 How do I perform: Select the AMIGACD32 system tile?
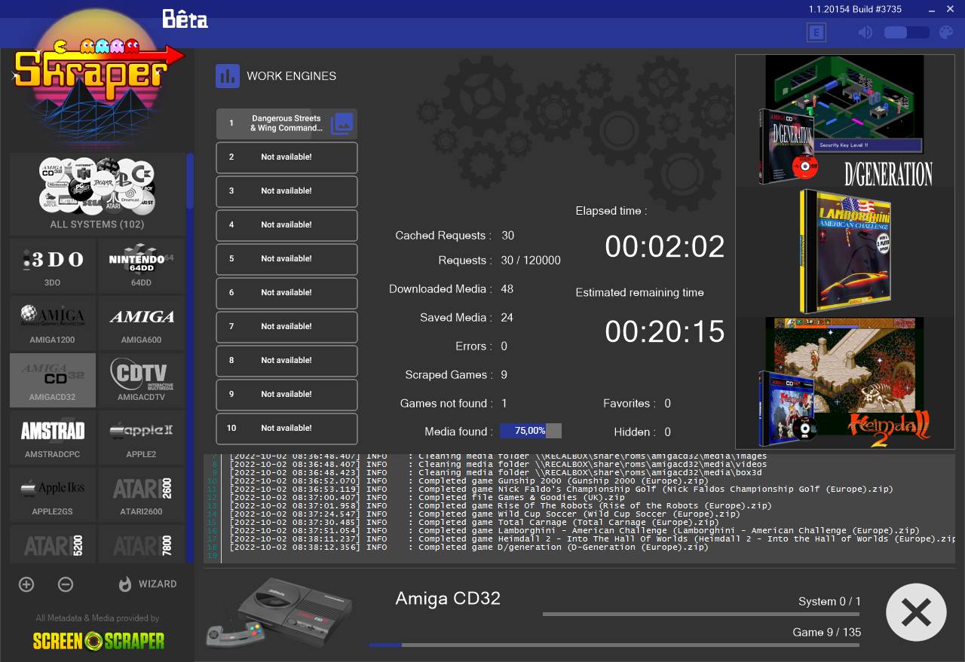pyautogui.click(x=53, y=380)
